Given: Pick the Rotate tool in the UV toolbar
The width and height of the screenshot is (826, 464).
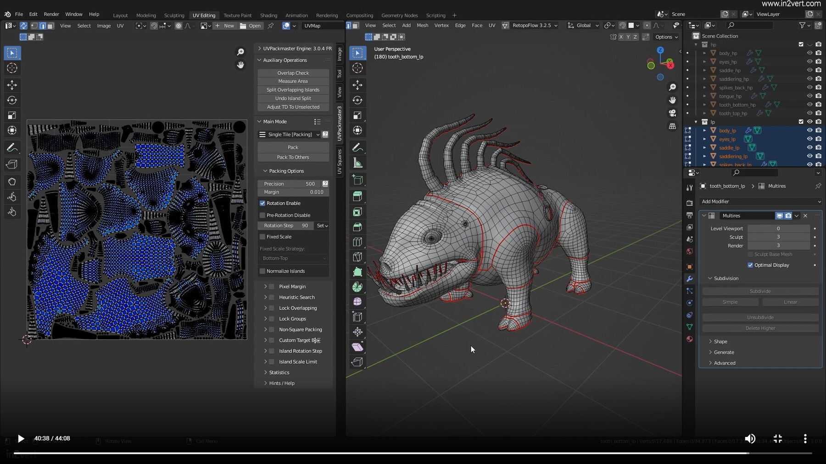Looking at the screenshot, I should point(12,100).
